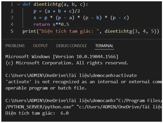Switch to the PROBLEMS tab

click(15, 46)
